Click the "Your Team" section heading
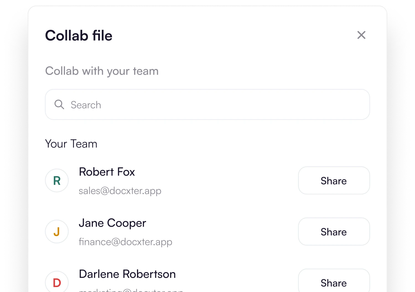Image resolution: width=415 pixels, height=292 pixels. tap(71, 144)
